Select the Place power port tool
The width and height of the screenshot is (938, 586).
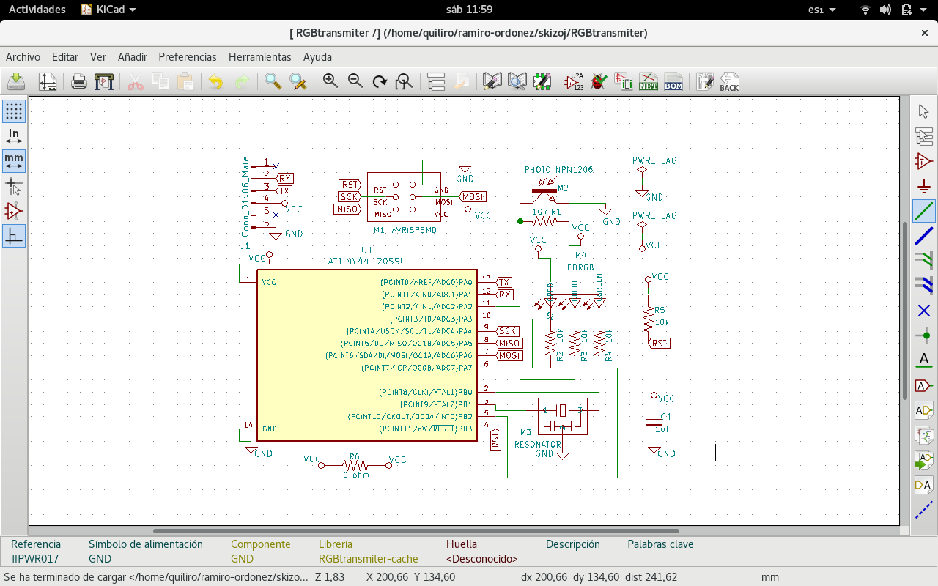tap(924, 186)
